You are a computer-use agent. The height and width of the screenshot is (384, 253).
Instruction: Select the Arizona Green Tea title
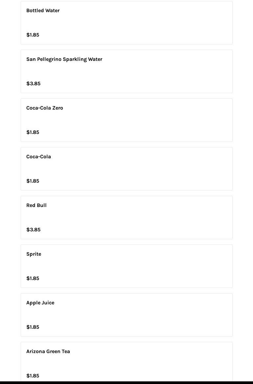click(48, 351)
